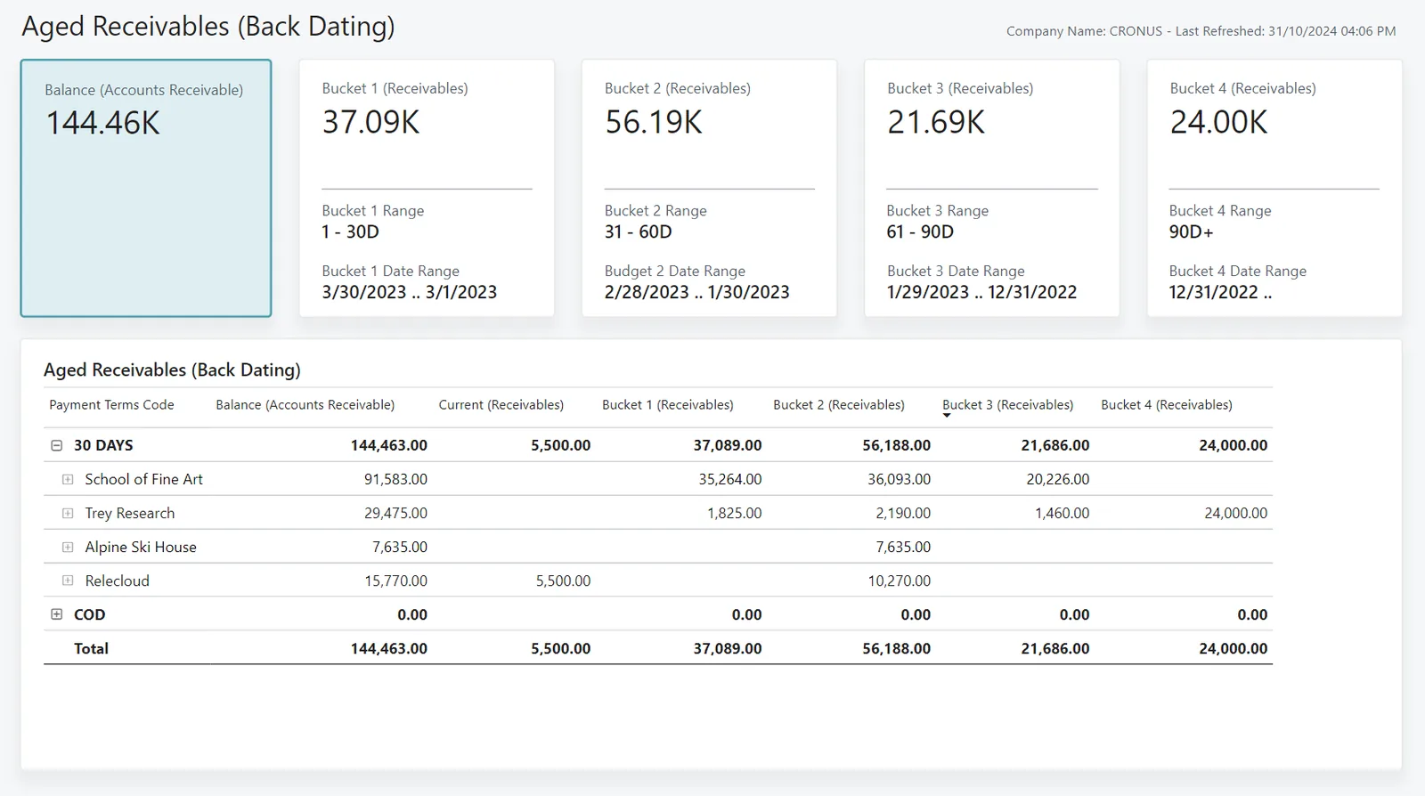Click date range '2/28/2023 .. 1/30/2023'

pyautogui.click(x=697, y=292)
